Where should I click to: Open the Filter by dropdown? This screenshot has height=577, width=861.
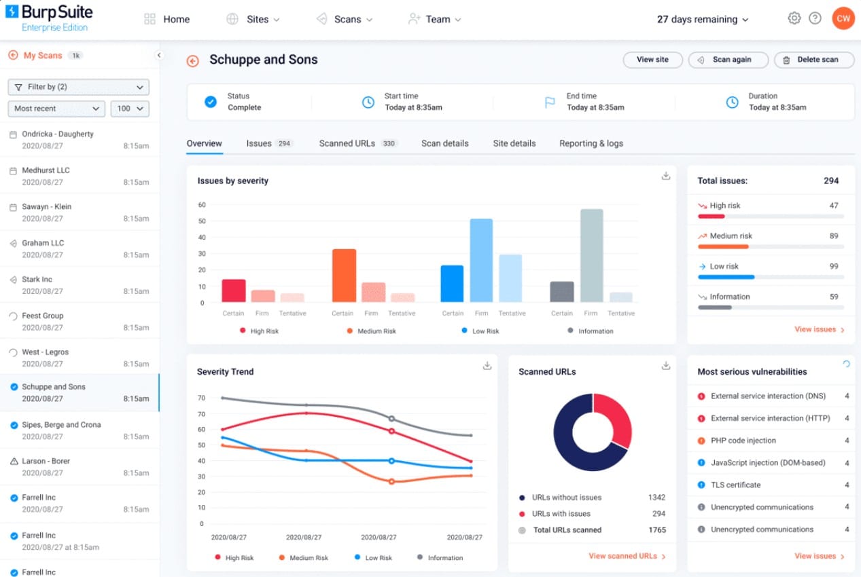(x=77, y=87)
